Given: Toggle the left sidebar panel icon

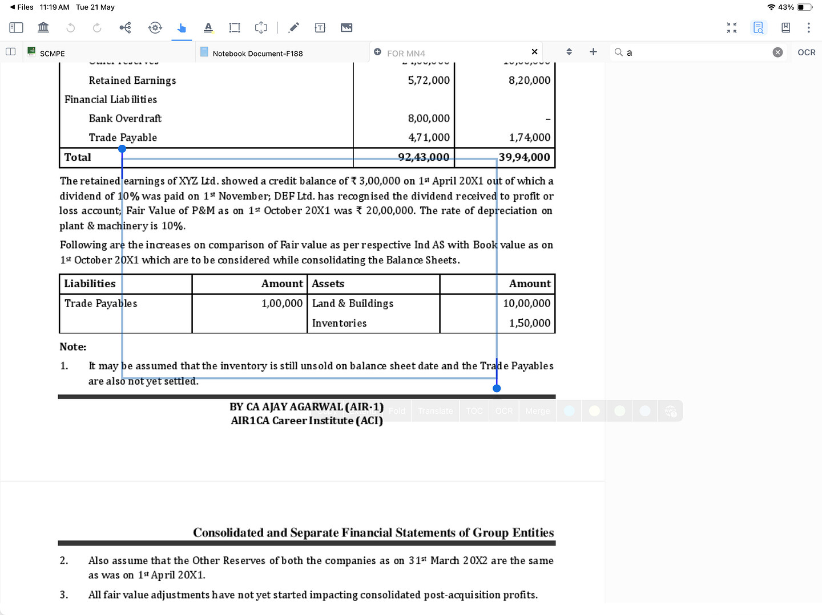Looking at the screenshot, I should [16, 27].
